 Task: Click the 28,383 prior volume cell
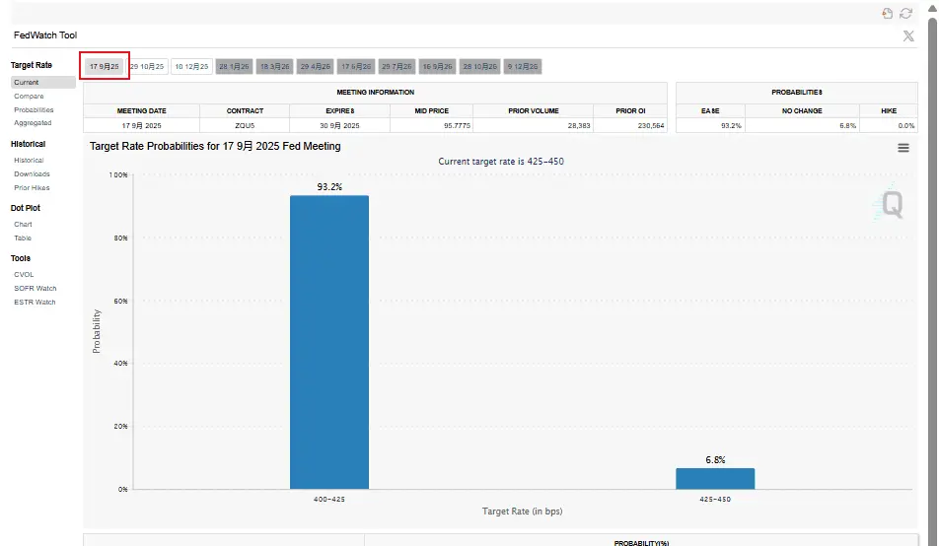pos(533,126)
